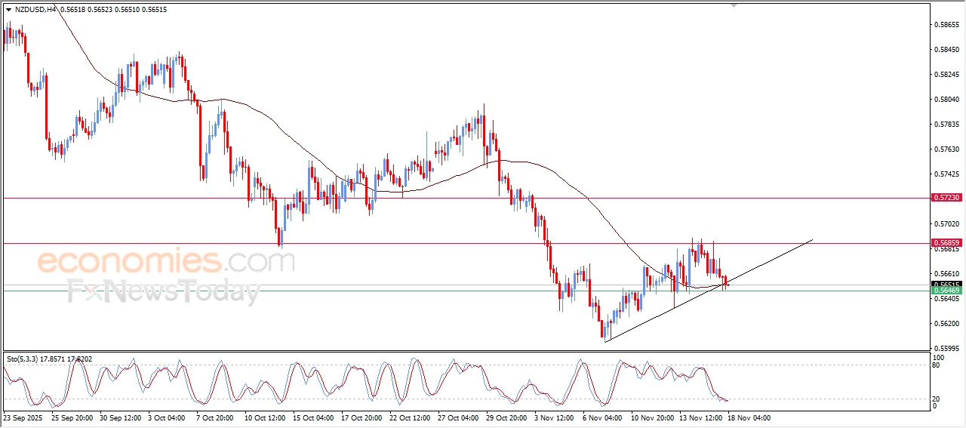The width and height of the screenshot is (966, 428).
Task: Click the 3 Nov 12:00 date label
Action: point(553,417)
